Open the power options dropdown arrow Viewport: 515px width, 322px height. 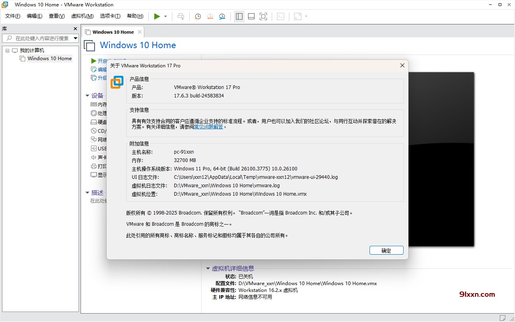coord(166,16)
